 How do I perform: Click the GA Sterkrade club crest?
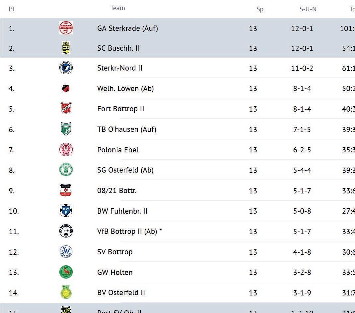click(x=66, y=28)
